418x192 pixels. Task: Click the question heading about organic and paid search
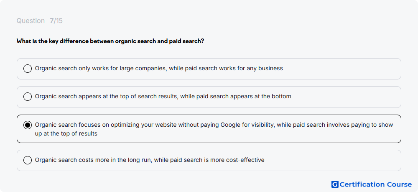(110, 41)
